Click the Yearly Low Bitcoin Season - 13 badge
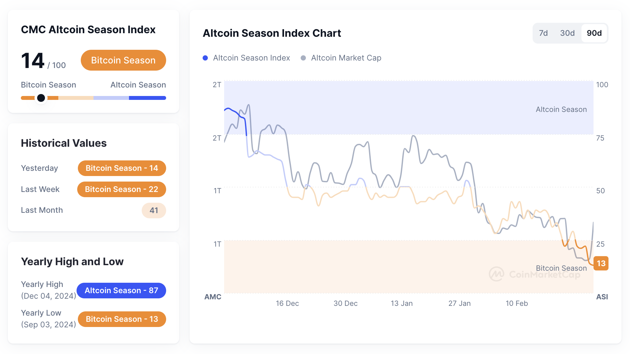Screen dimensions: 630x354 click(122, 319)
